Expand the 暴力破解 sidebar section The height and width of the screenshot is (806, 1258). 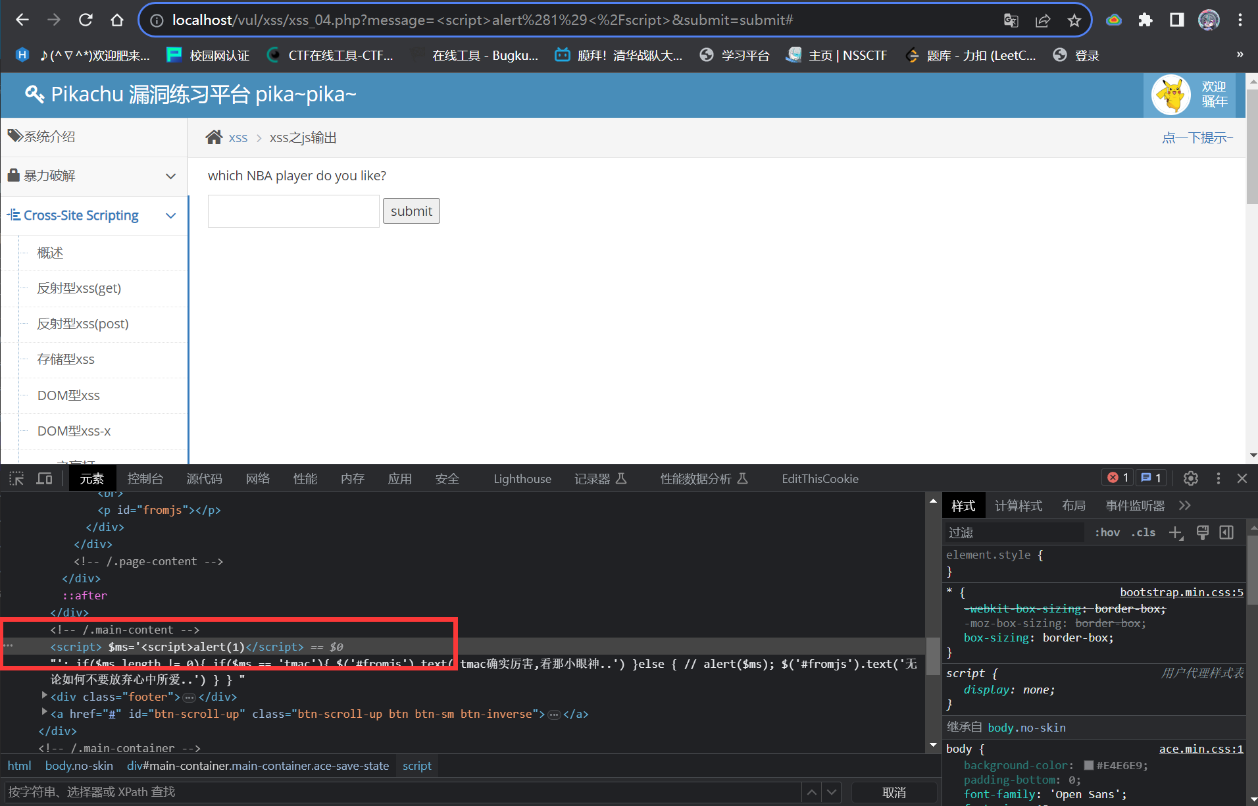(x=170, y=176)
